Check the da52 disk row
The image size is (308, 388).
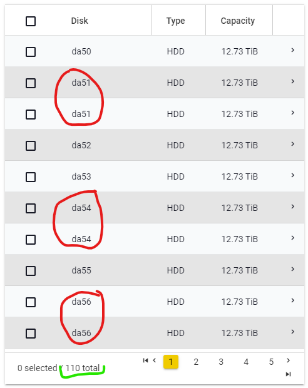coord(31,146)
